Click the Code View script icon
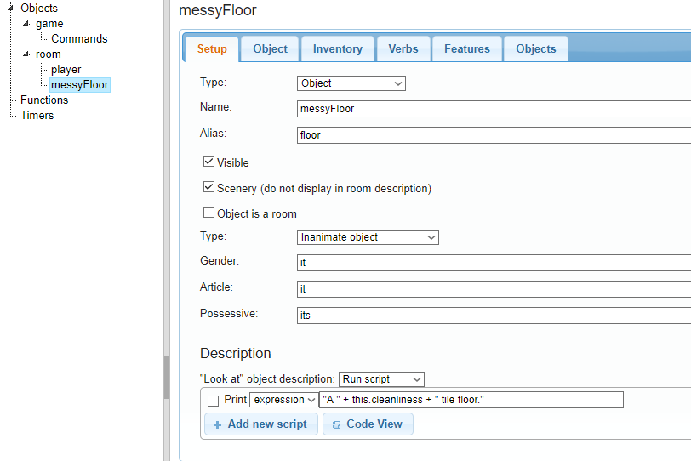This screenshot has height=461, width=691. point(336,424)
